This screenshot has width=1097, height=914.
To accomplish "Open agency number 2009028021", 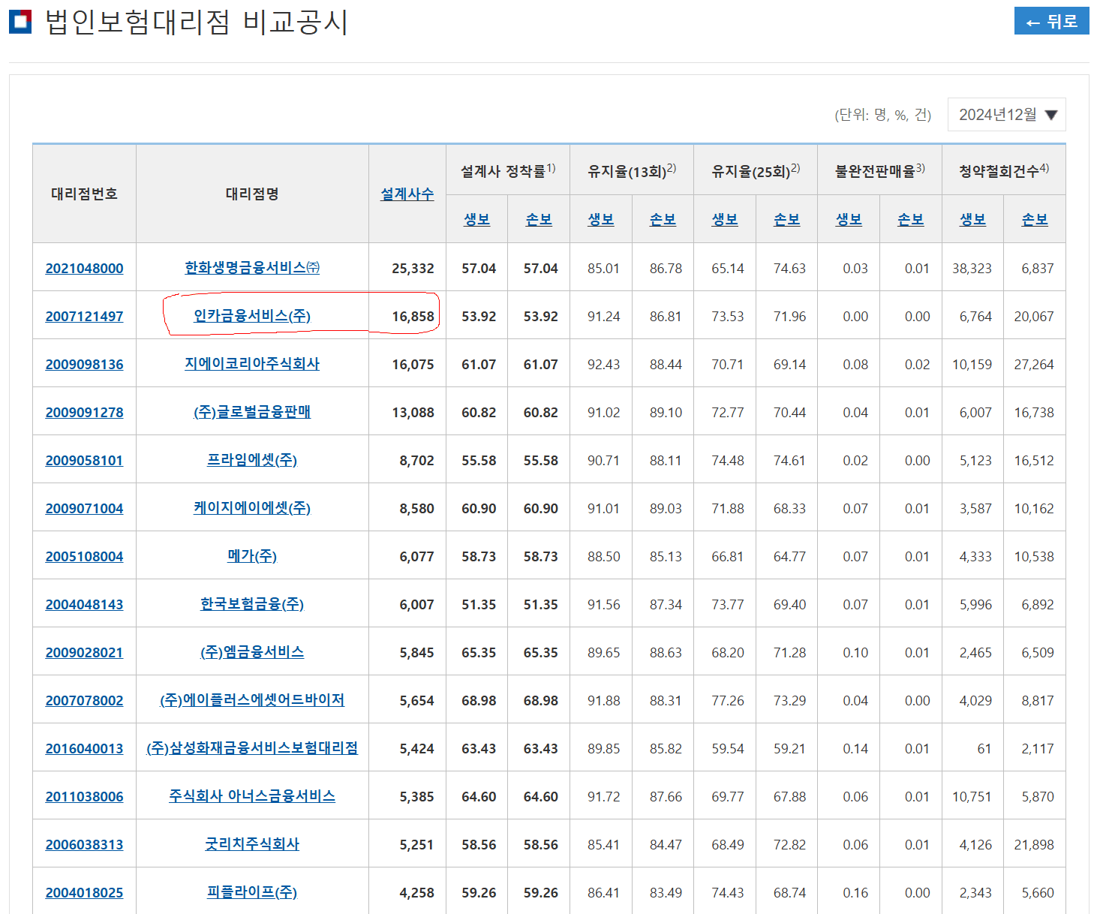I will 84,652.
